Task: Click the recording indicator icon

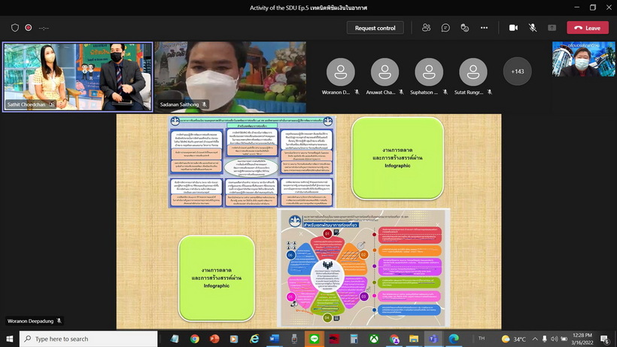Action: [29, 28]
